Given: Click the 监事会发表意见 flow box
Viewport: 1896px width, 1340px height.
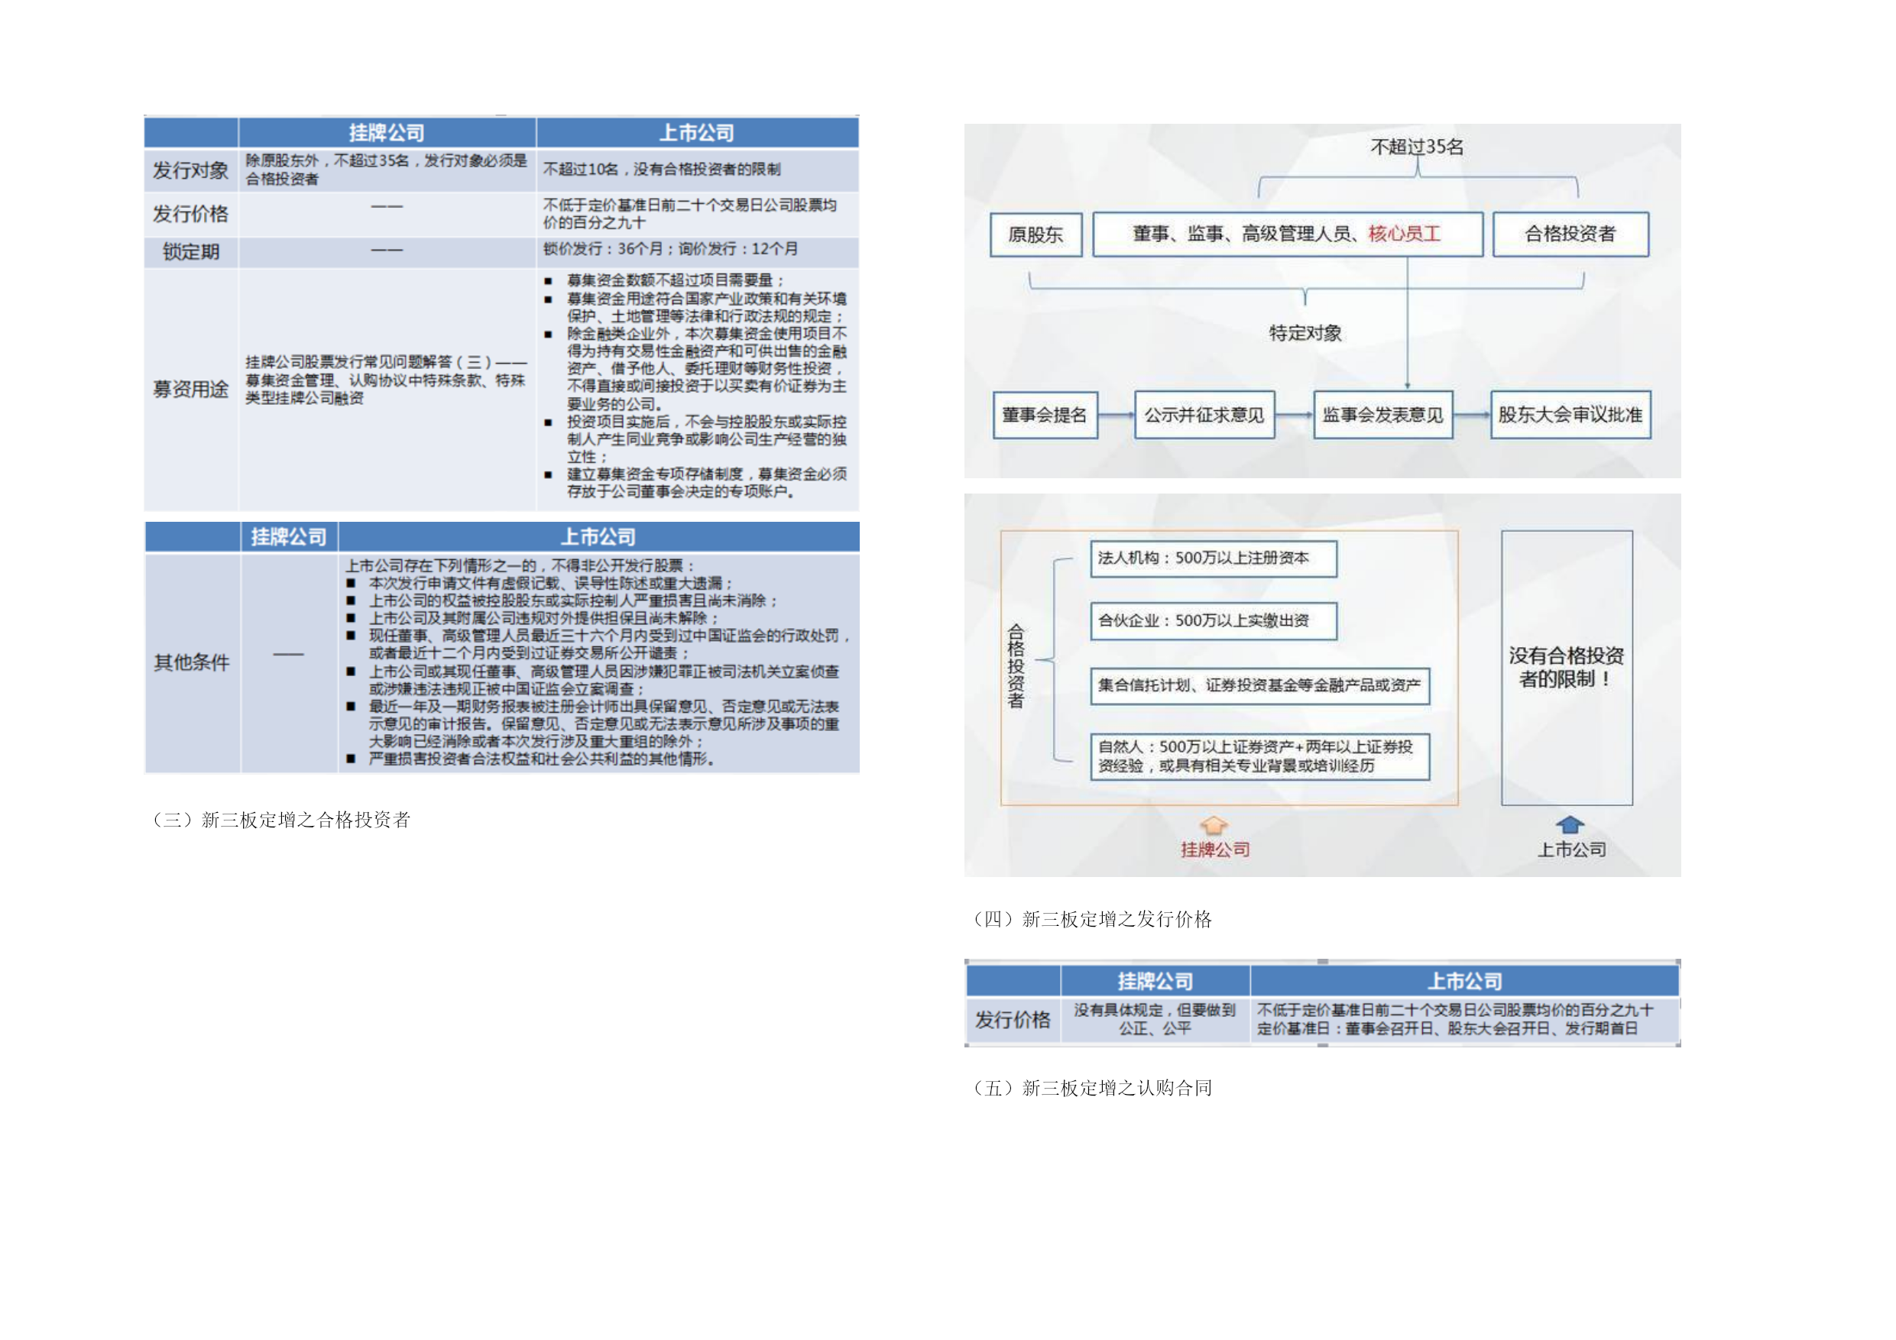Looking at the screenshot, I should [x=1383, y=415].
